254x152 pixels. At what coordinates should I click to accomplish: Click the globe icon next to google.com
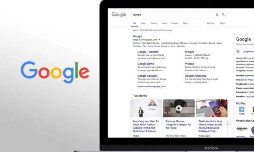(238, 52)
